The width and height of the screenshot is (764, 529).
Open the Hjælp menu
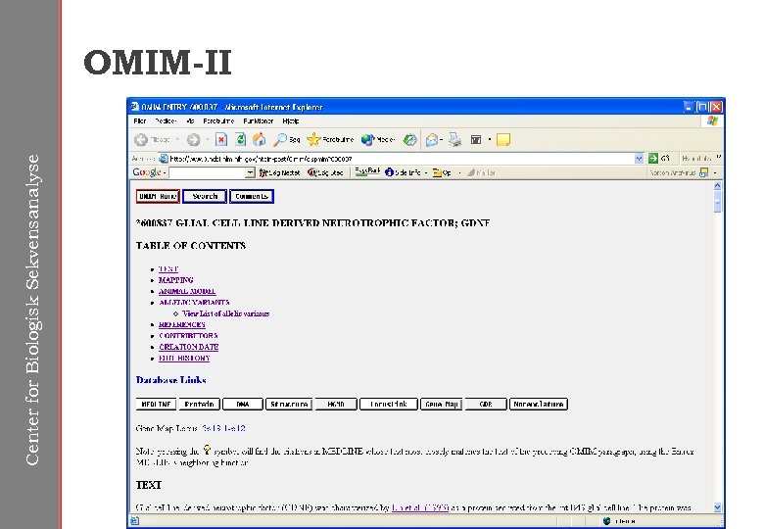click(x=290, y=120)
